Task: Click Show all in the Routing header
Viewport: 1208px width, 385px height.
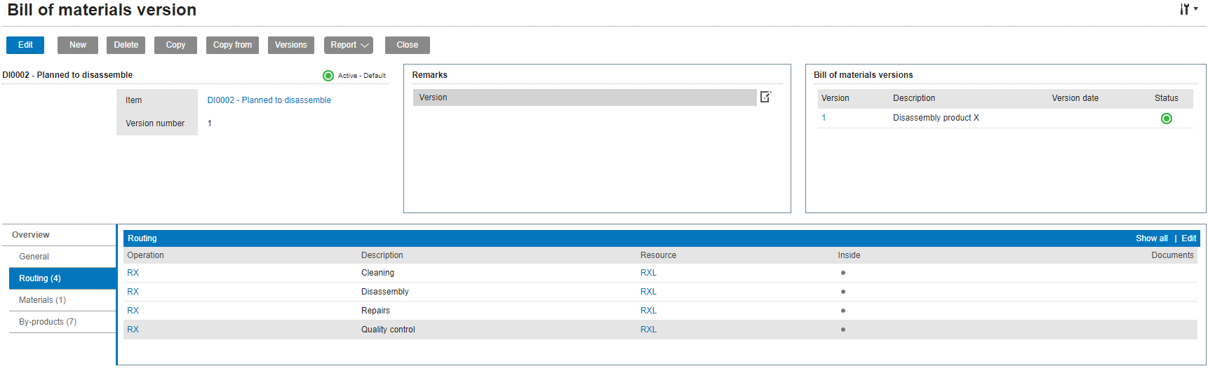Action: point(1151,238)
